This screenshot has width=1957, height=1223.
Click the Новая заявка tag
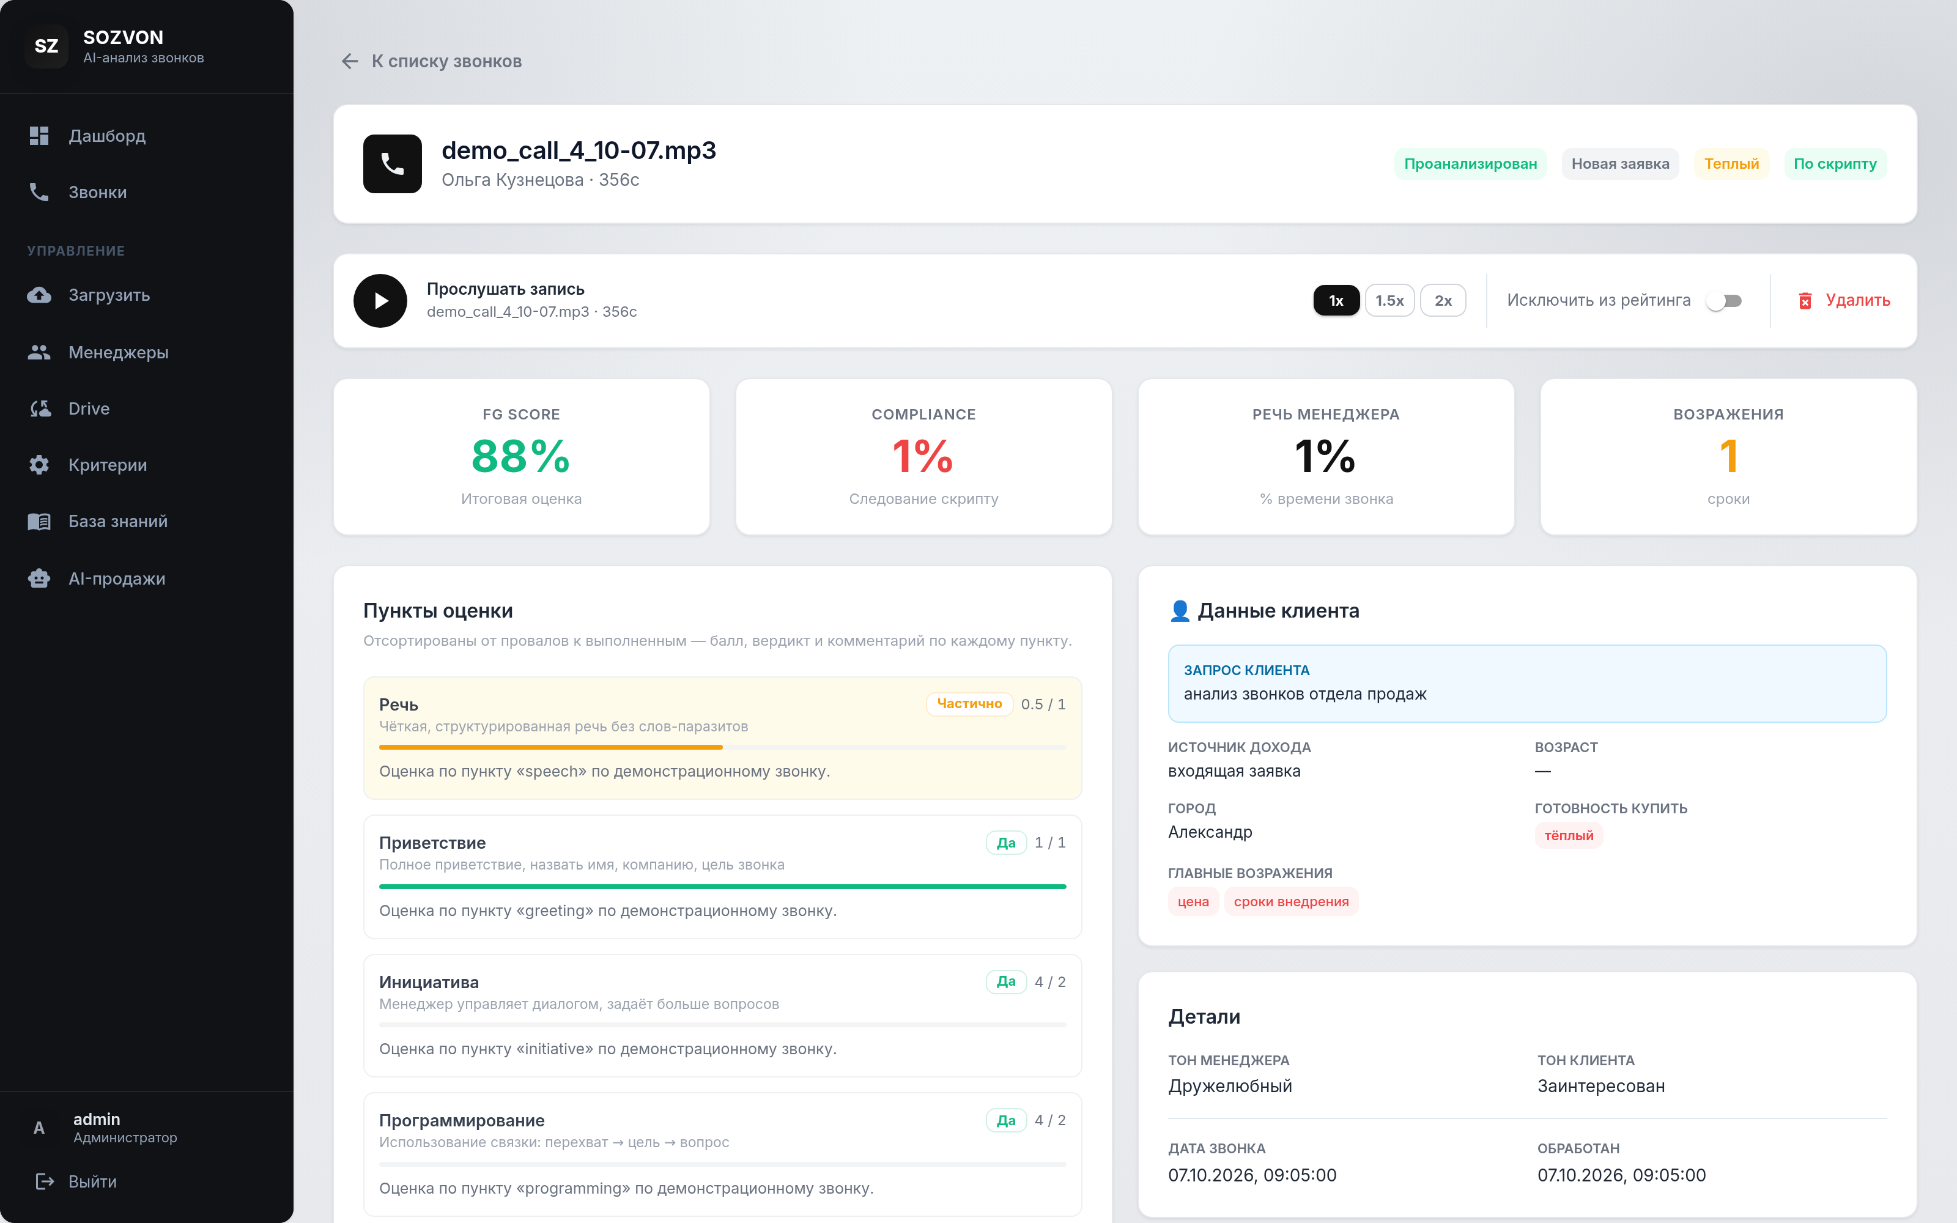coord(1620,163)
